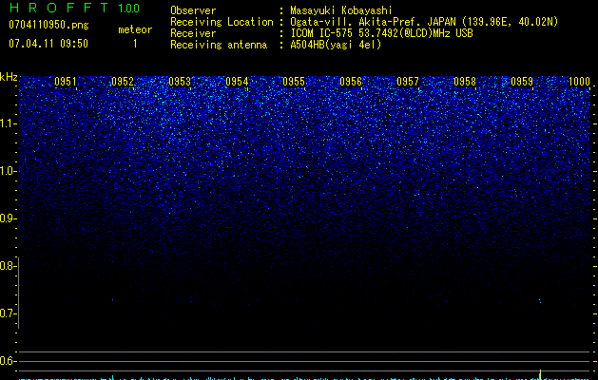Viewport: 598px width, 380px height.
Task: Click the Receiver field label
Action: pos(193,33)
